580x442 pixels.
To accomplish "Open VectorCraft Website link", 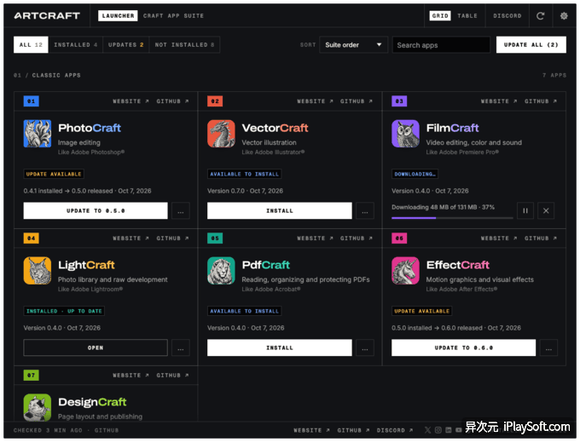I will [315, 101].
